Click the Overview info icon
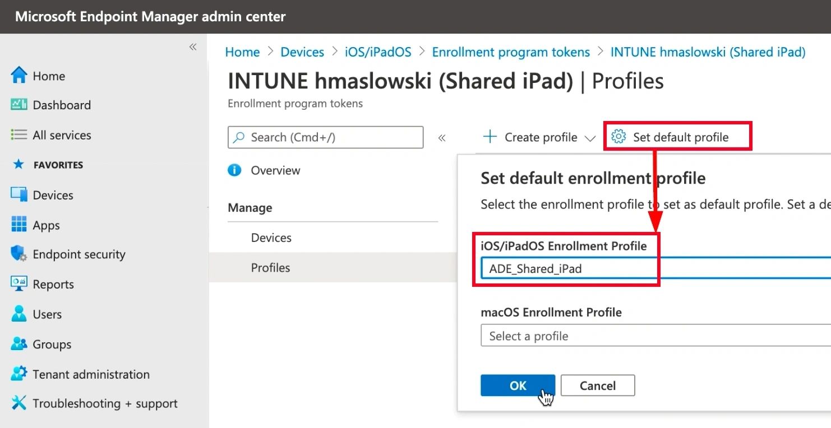 tap(234, 170)
